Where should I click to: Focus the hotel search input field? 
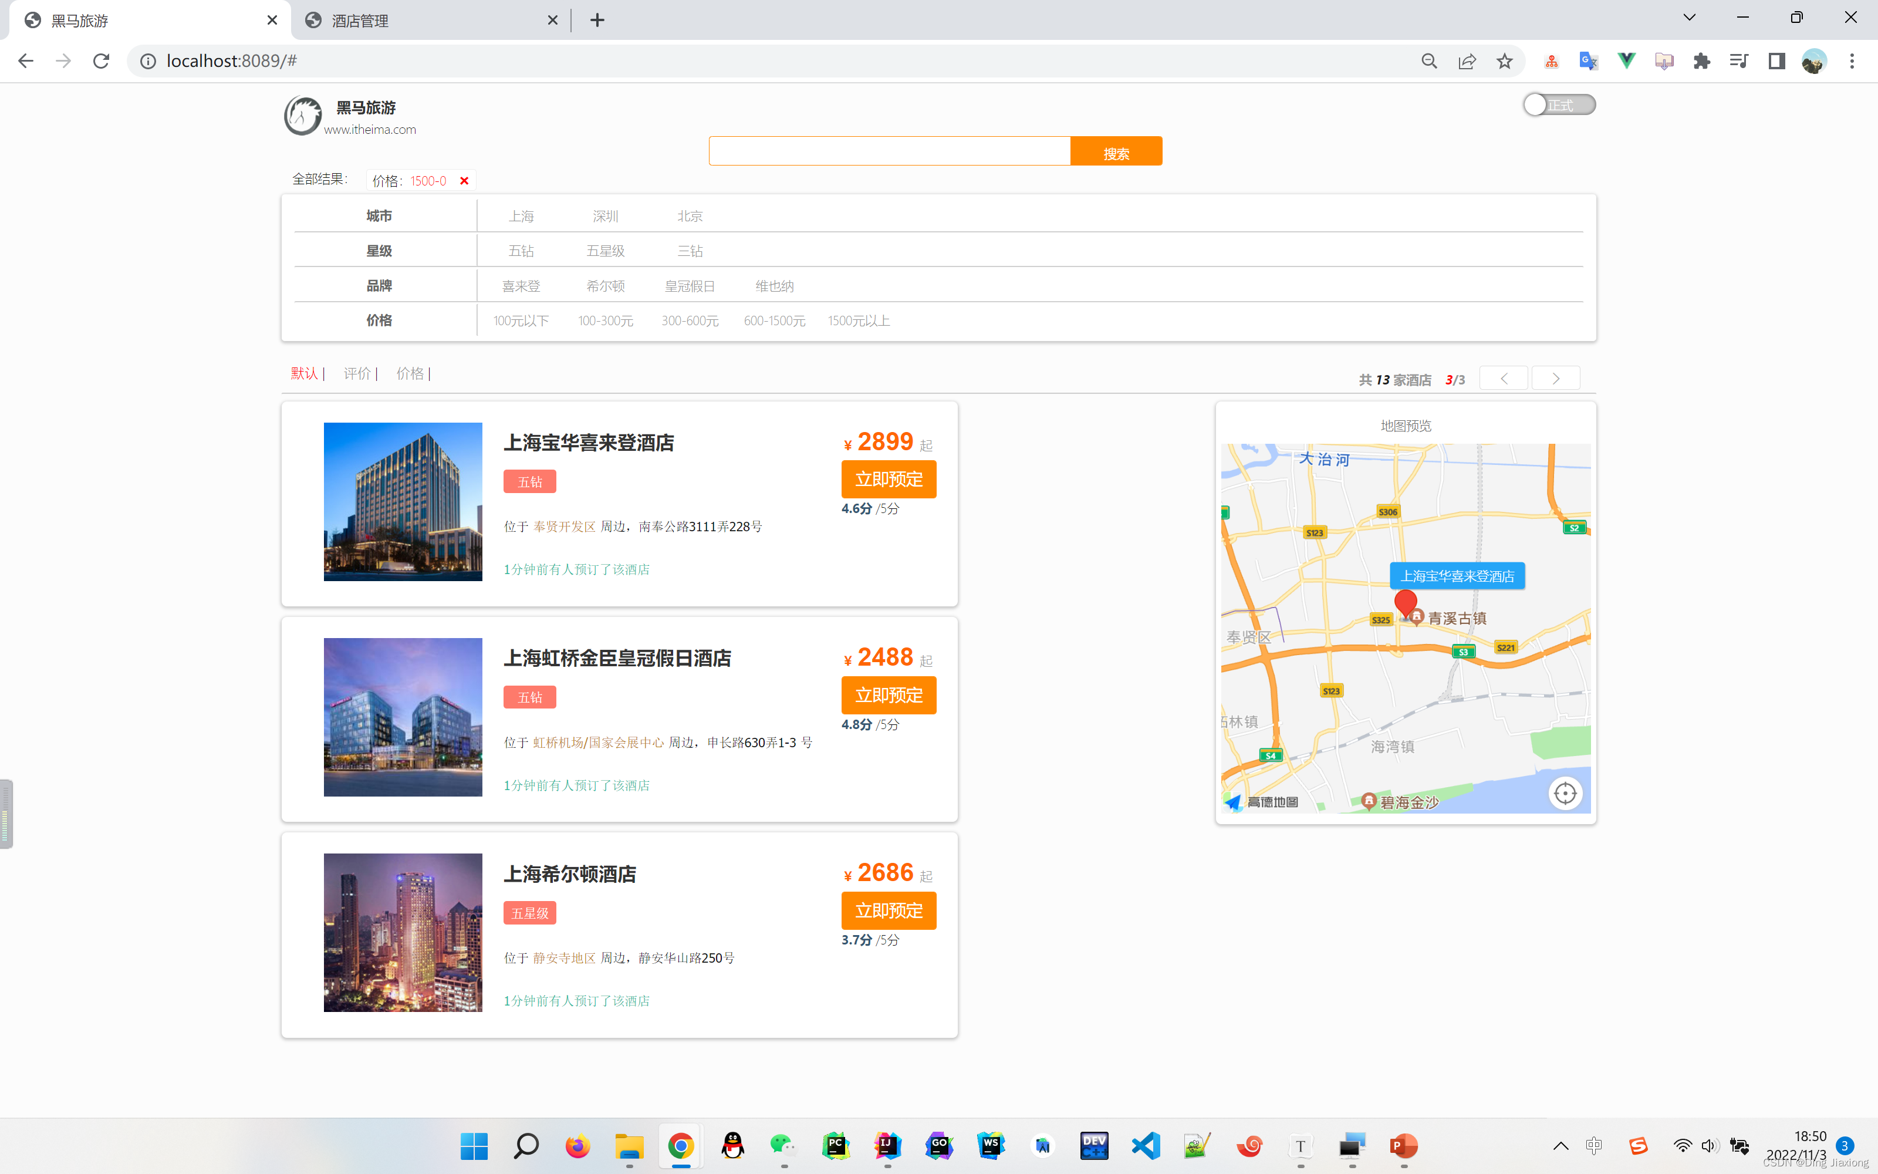(889, 151)
